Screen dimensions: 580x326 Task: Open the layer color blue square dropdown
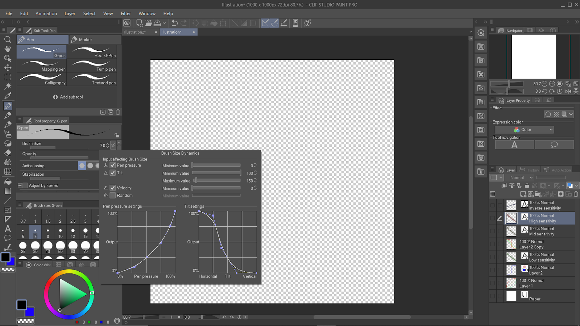[x=572, y=185]
